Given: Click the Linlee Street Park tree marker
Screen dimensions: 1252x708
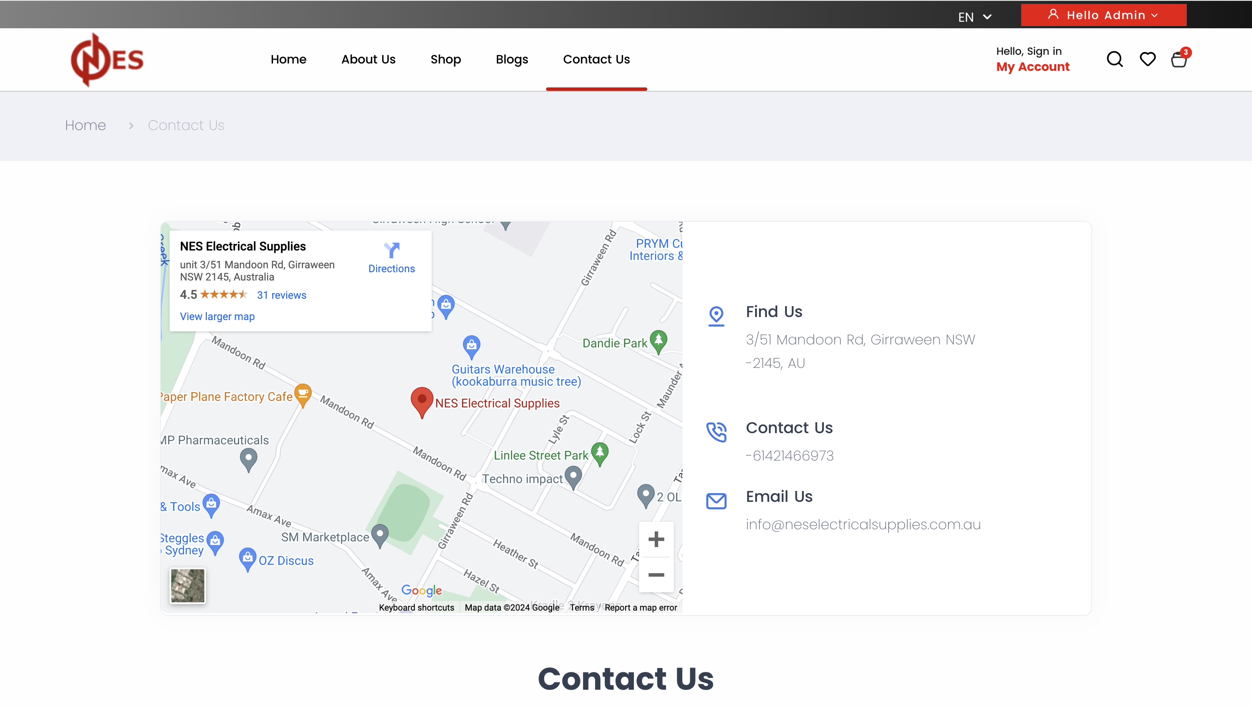Looking at the screenshot, I should click(600, 454).
